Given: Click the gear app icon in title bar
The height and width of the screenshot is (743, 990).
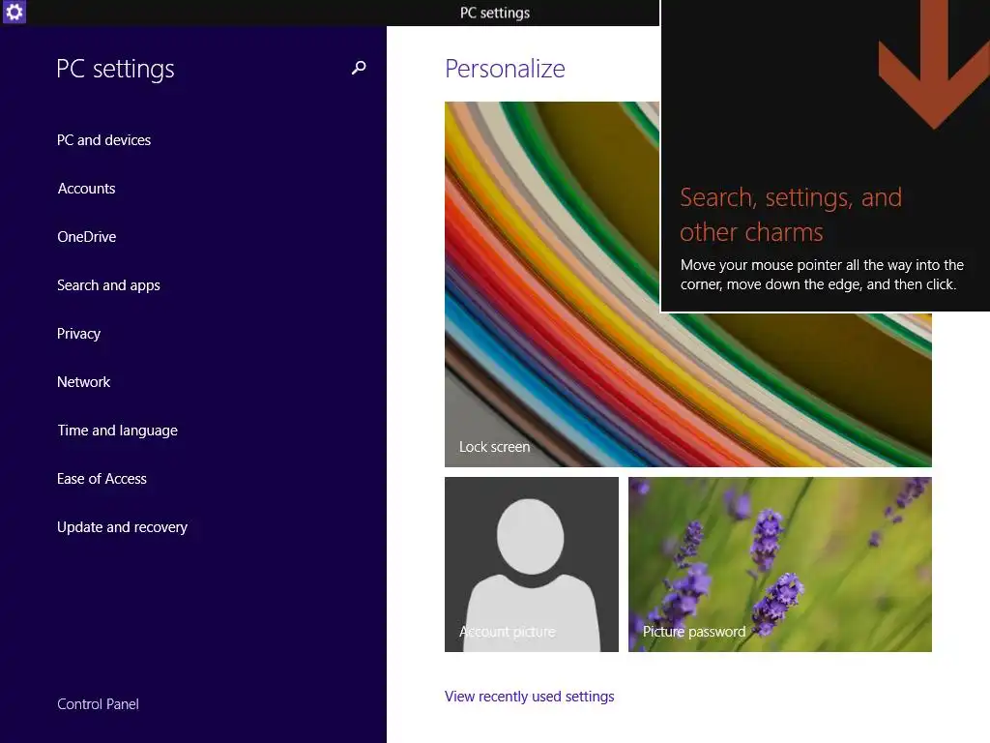Looking at the screenshot, I should point(14,12).
